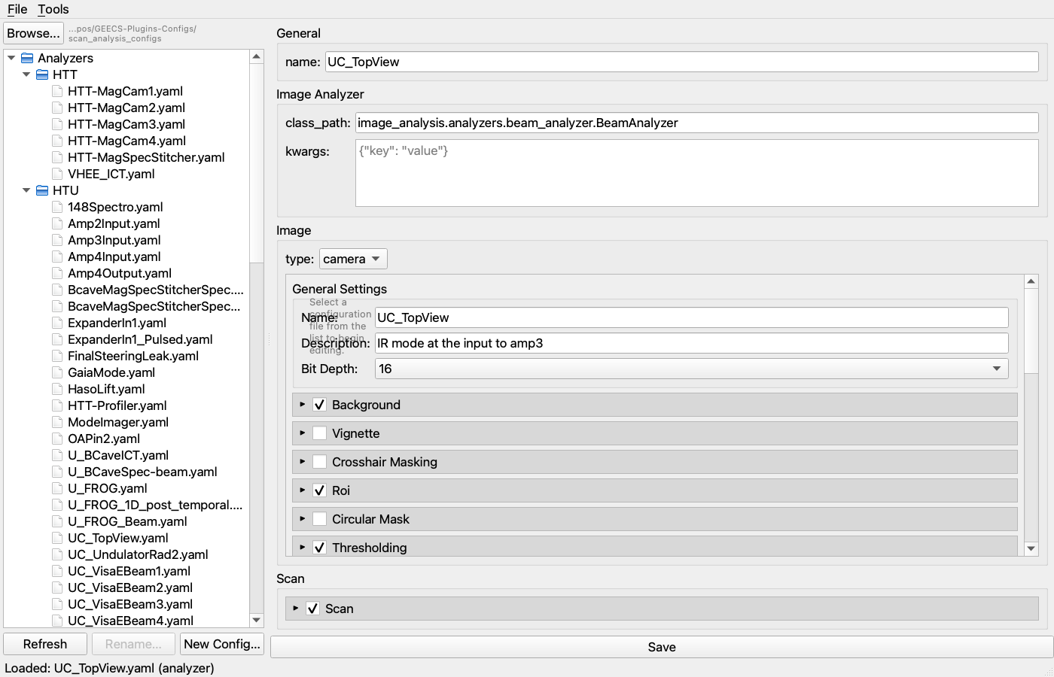Uncheck the Roi checkbox
Viewport: 1054px width, 677px height.
coord(319,490)
